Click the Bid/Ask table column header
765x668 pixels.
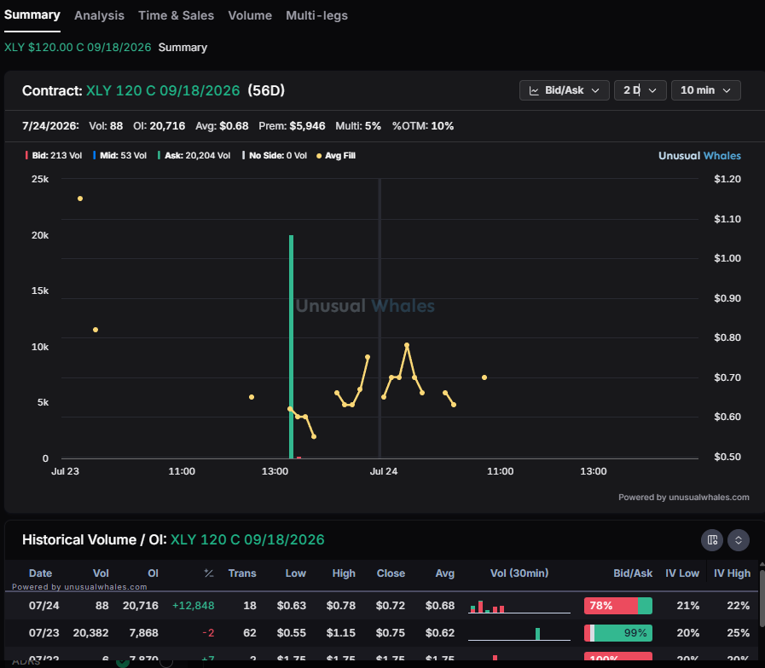633,573
